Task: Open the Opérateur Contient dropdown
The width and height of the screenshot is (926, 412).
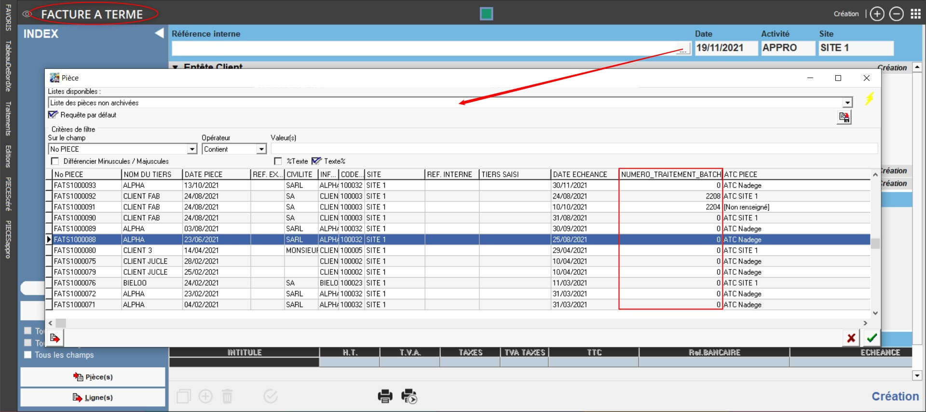Action: click(261, 149)
